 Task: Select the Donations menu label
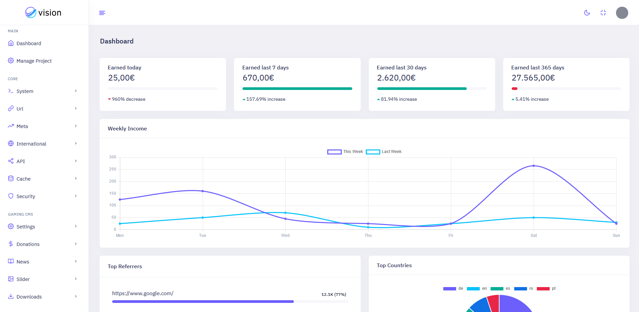click(x=28, y=244)
